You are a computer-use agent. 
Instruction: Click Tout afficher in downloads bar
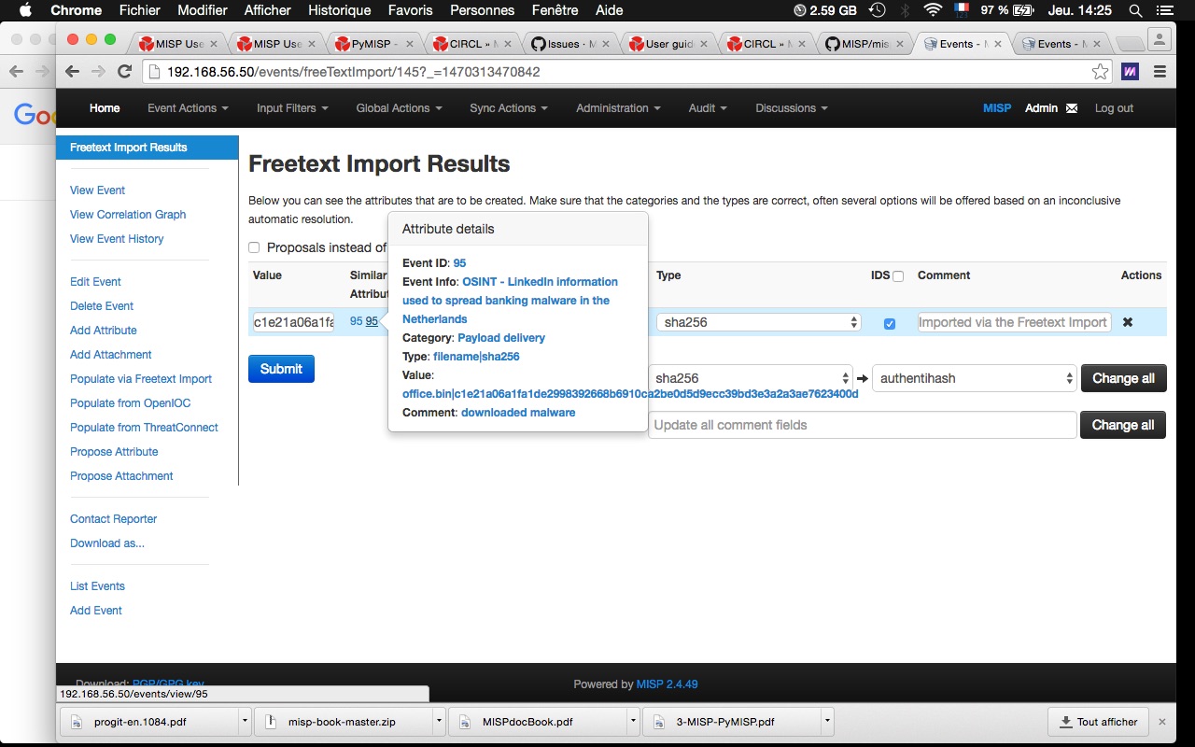1098,722
